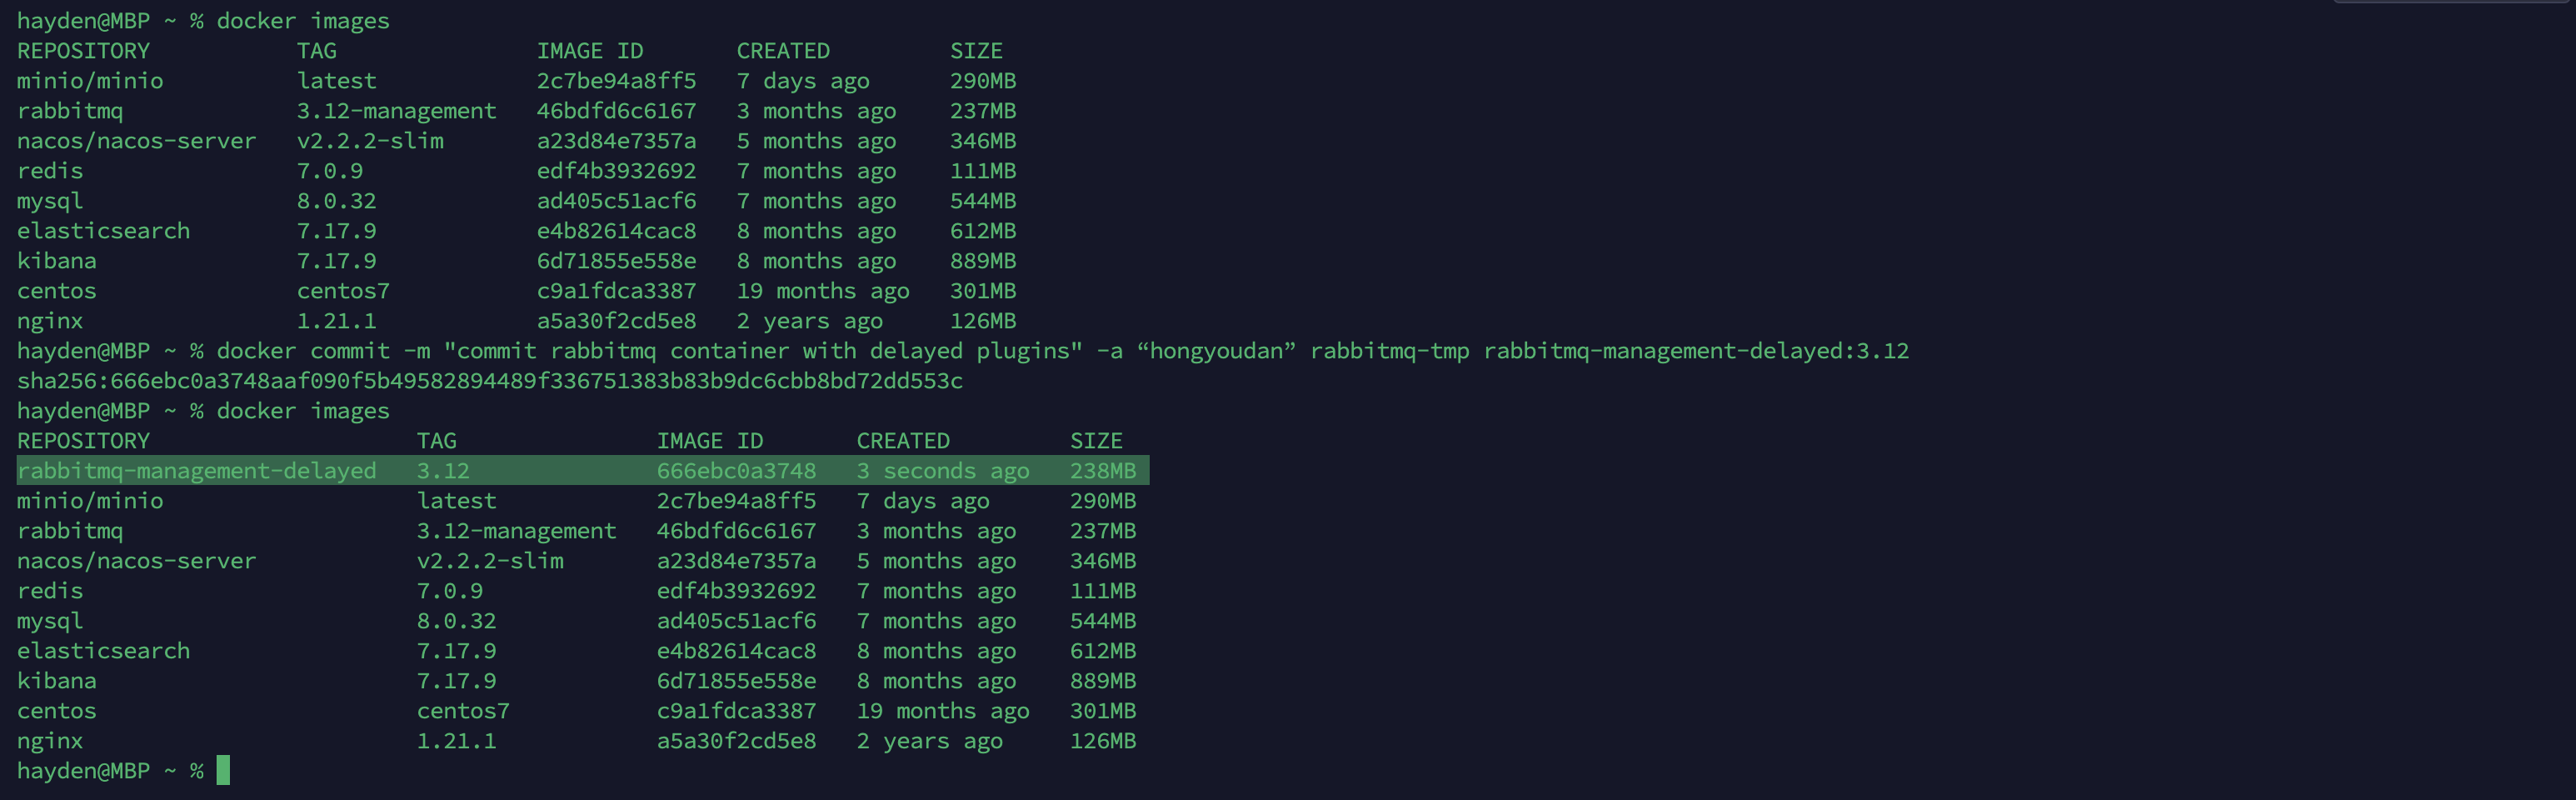
Task: Click the "hongyoudan" author text in the commit command
Action: [x=1215, y=351]
